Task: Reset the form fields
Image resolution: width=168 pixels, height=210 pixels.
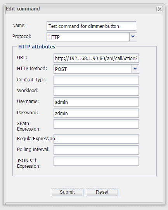Action: pyautogui.click(x=102, y=193)
